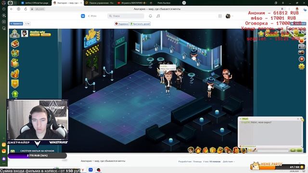
Task: Click the Exit door sign in club
Action: pos(120,40)
